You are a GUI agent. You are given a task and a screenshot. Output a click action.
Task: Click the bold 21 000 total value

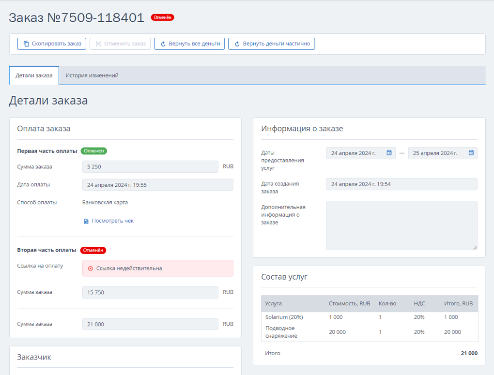(469, 353)
